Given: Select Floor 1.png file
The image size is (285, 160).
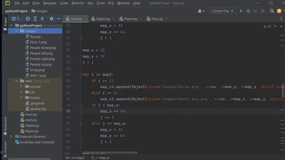Looking at the screenshot, I should [38, 42].
